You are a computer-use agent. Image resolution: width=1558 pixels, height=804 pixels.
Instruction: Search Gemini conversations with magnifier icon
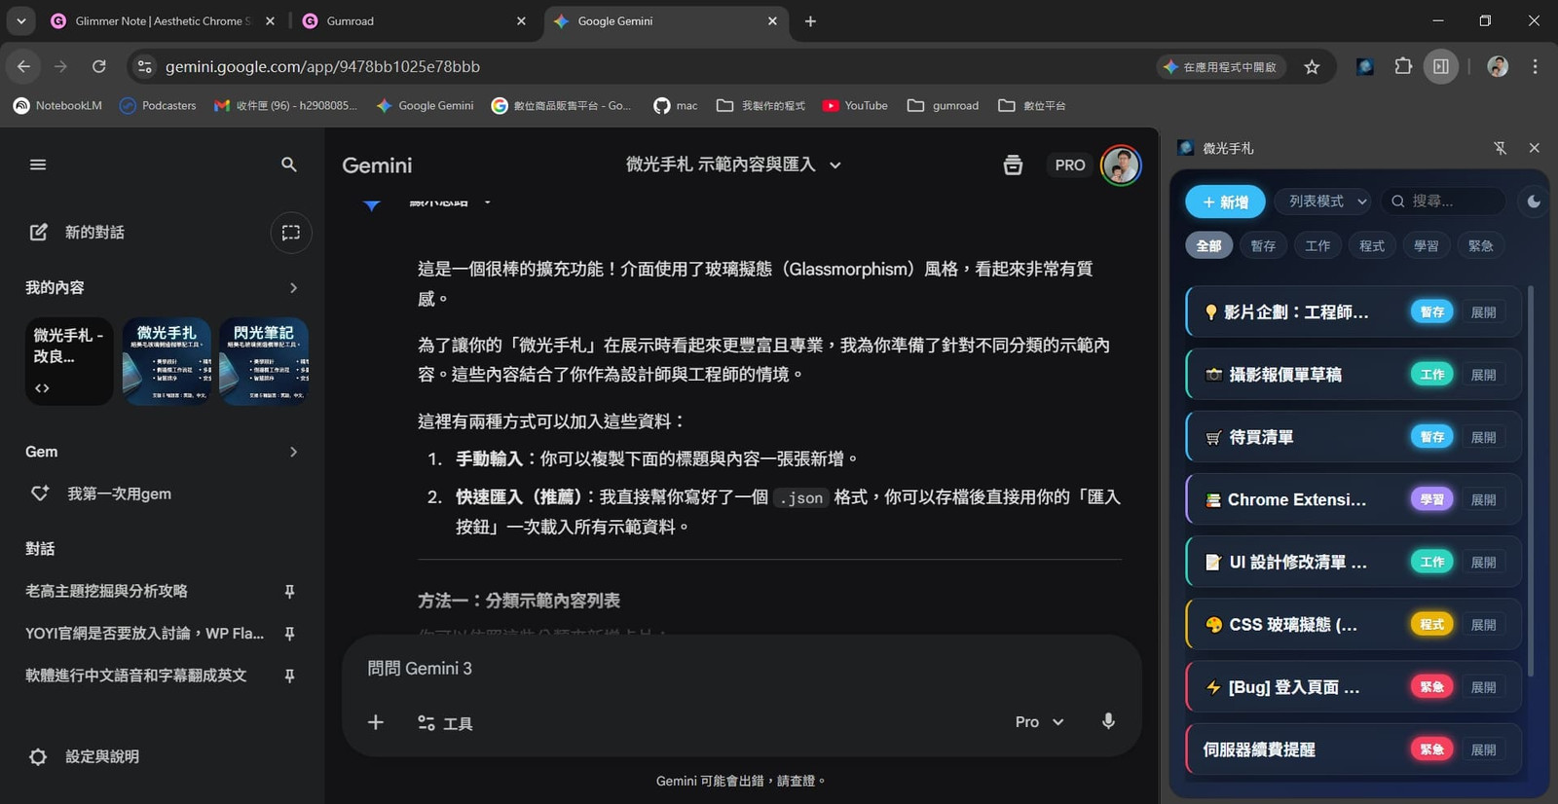click(x=289, y=164)
